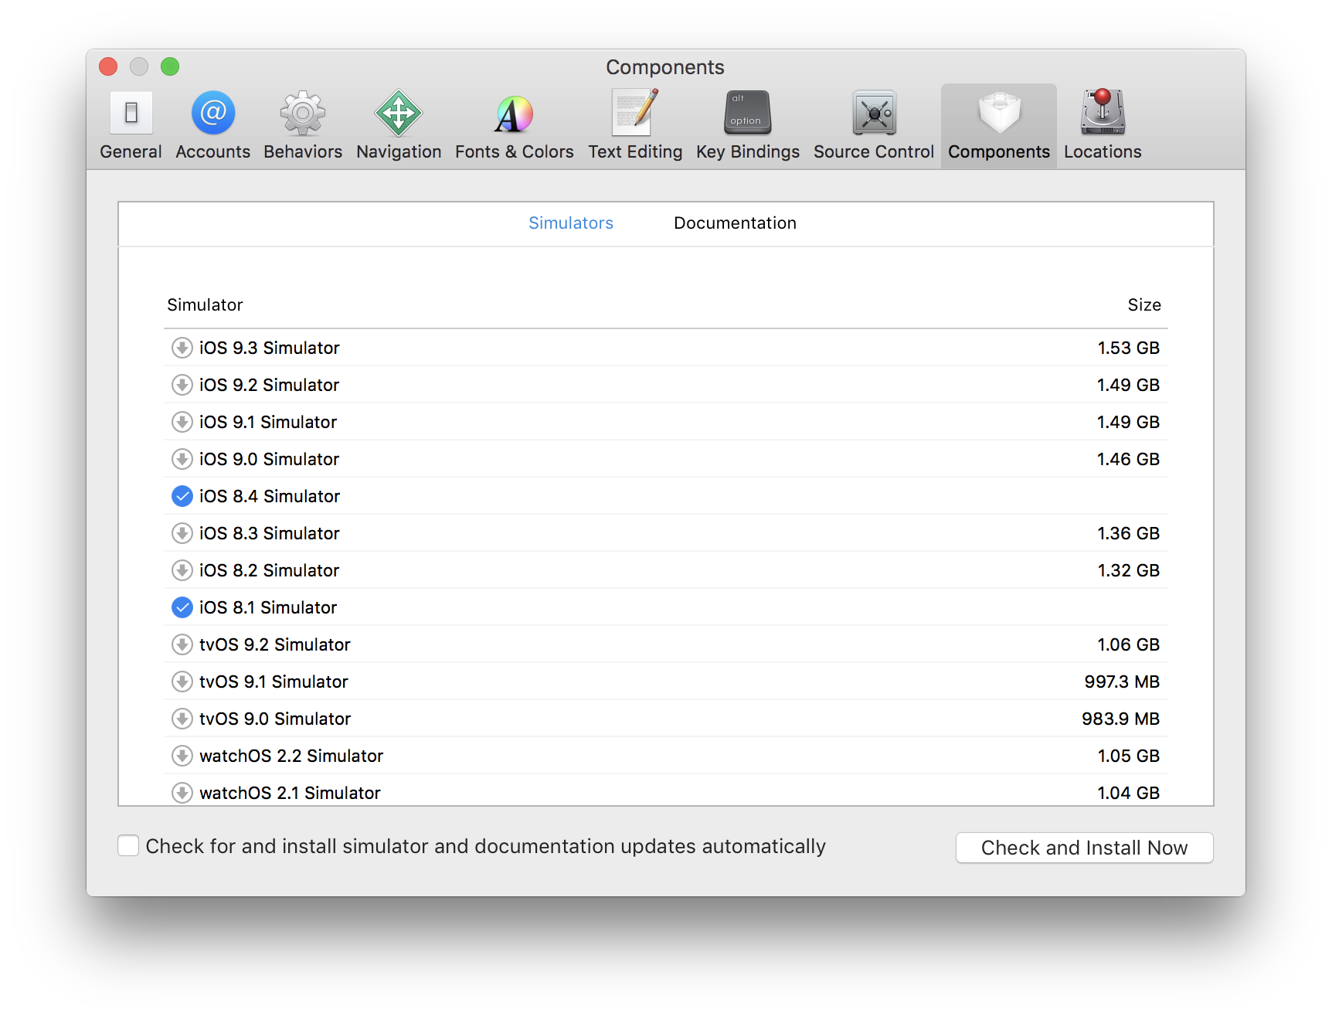
Task: Click download arrow for iOS 9.0 Simulator
Action: 182,459
